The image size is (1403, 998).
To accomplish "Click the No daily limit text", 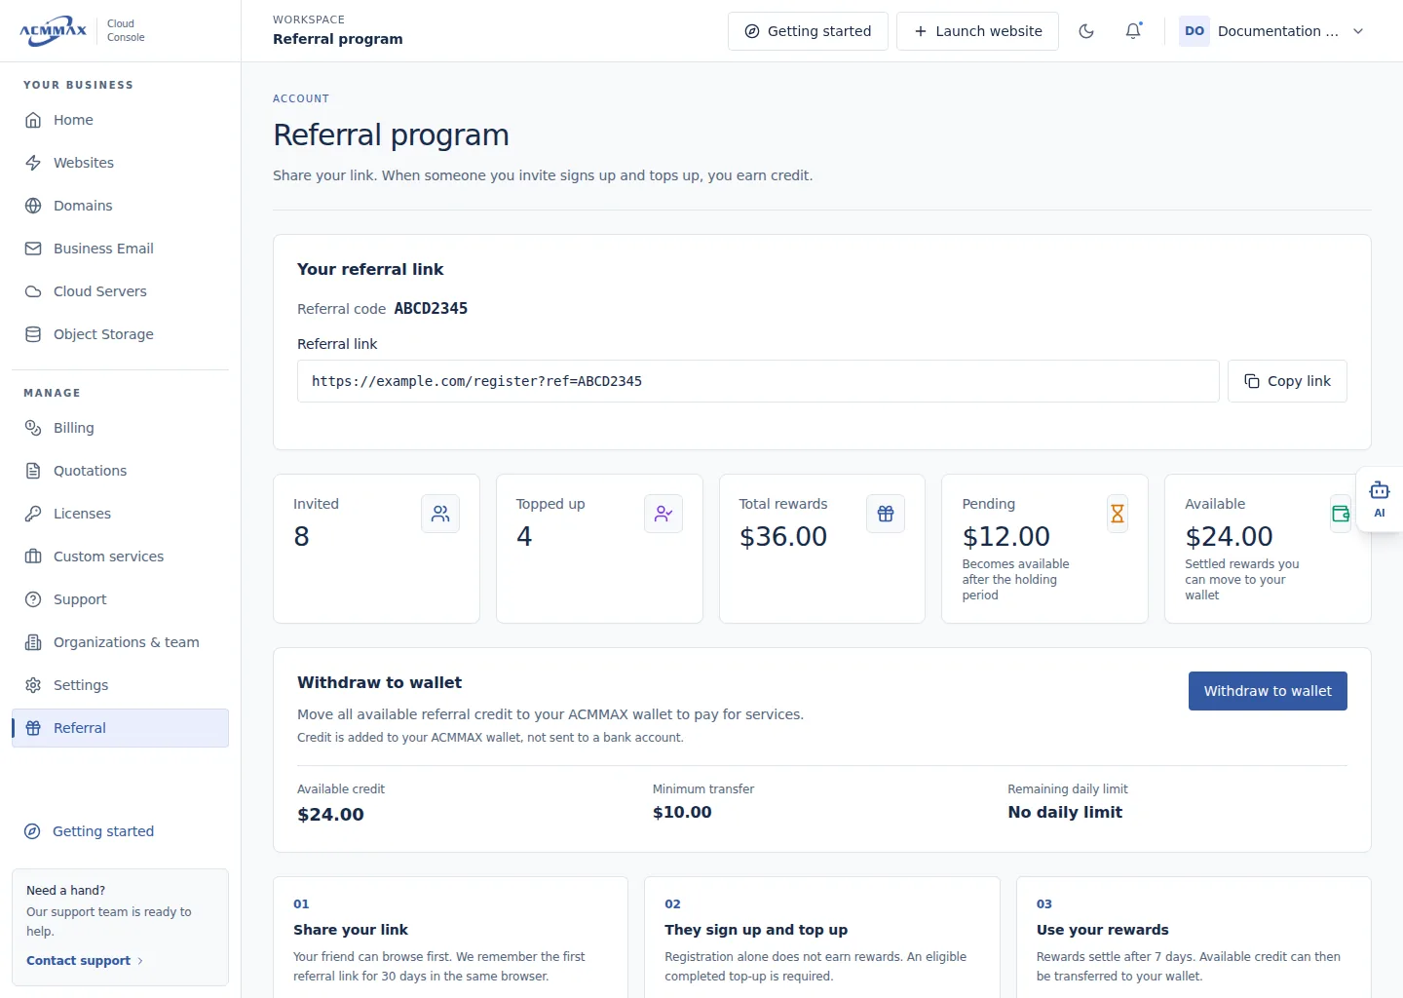I will click(1065, 813).
